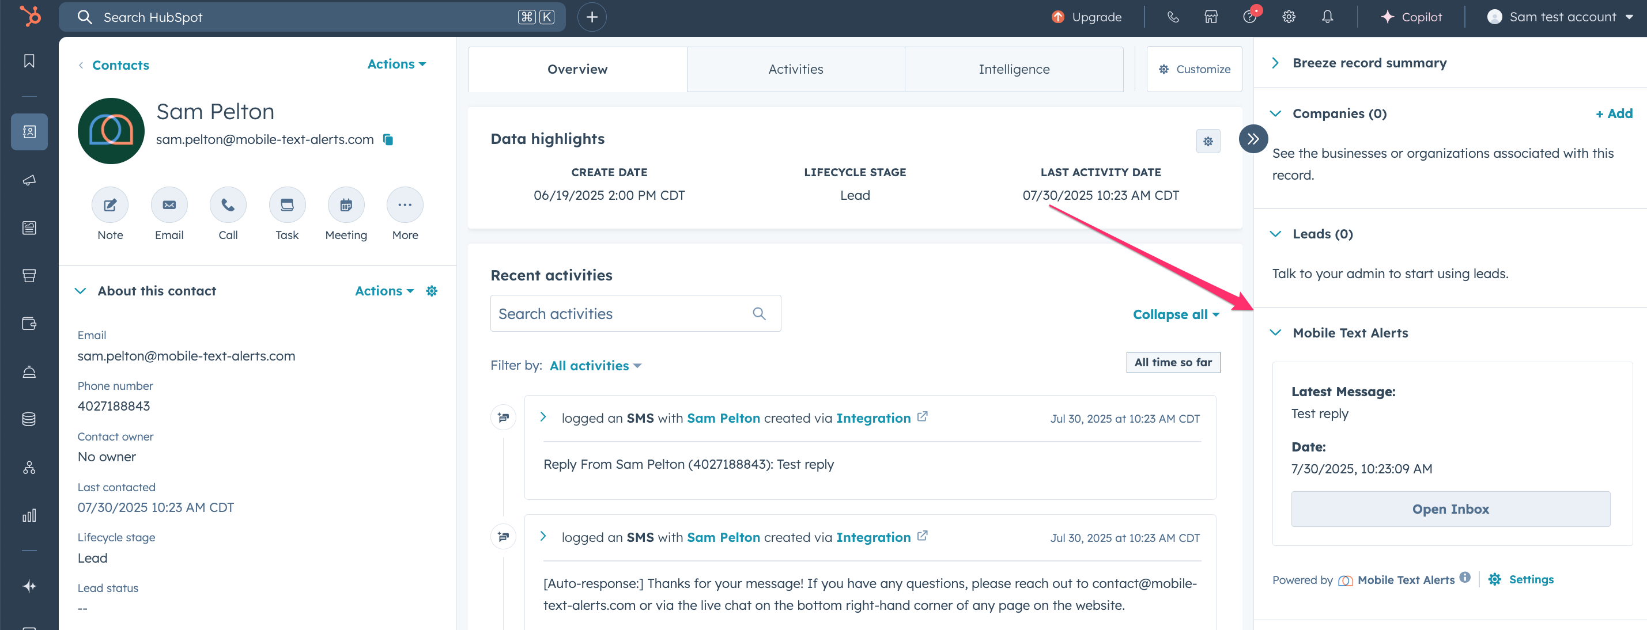Image resolution: width=1647 pixels, height=630 pixels.
Task: Switch to the Intelligence tab
Action: [1014, 69]
